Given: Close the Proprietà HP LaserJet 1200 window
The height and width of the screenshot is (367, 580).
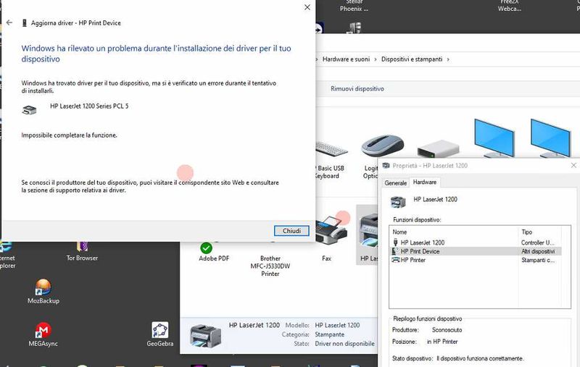Looking at the screenshot, I should click(x=573, y=166).
